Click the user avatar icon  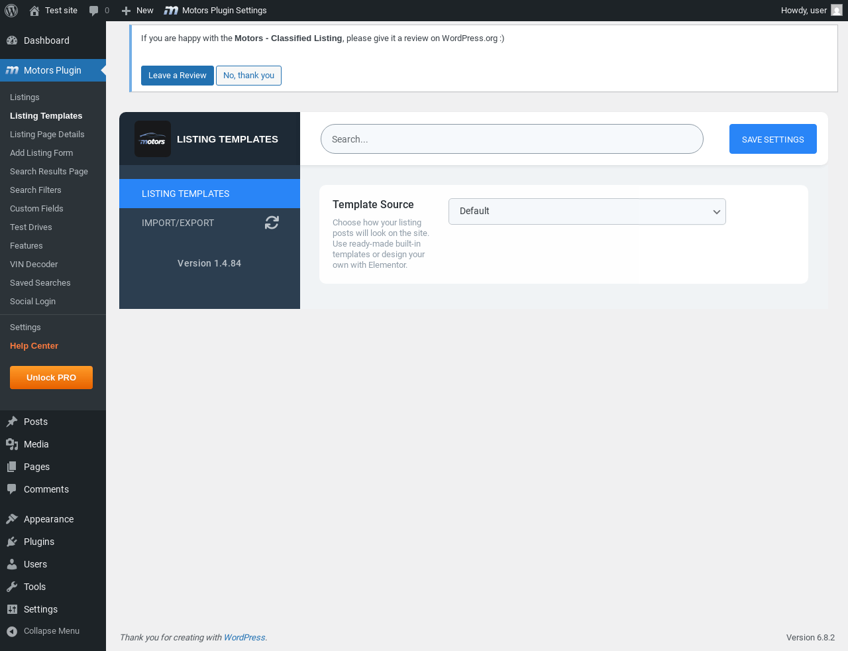coord(837,11)
